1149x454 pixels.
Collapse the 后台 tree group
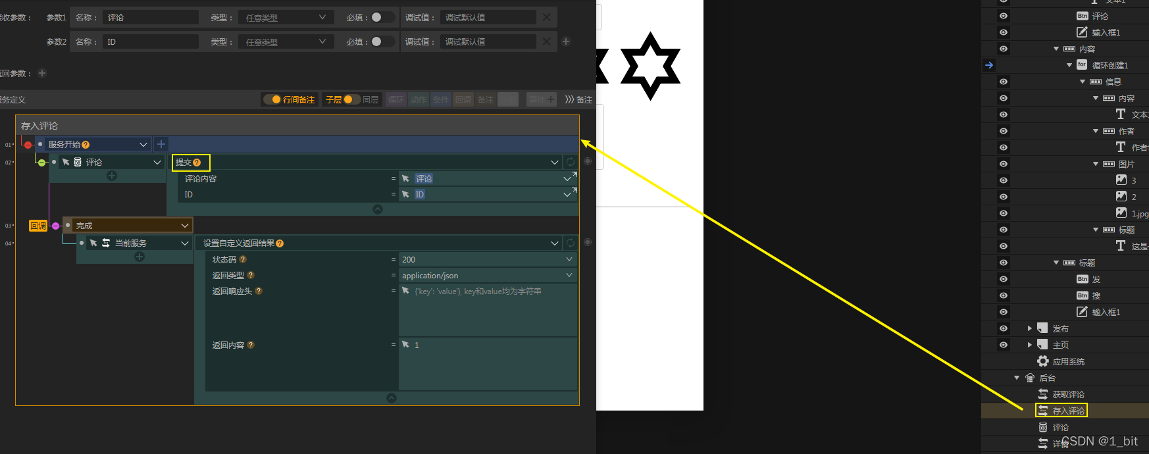1017,378
